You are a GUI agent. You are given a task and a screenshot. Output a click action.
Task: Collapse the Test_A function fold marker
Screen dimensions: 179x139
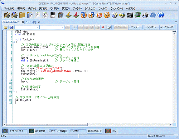[x=14, y=42]
